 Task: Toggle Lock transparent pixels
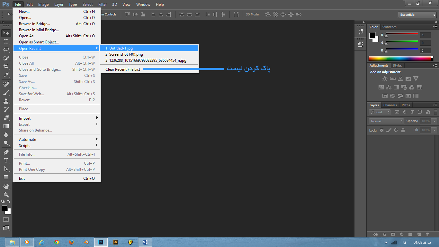tap(381, 130)
